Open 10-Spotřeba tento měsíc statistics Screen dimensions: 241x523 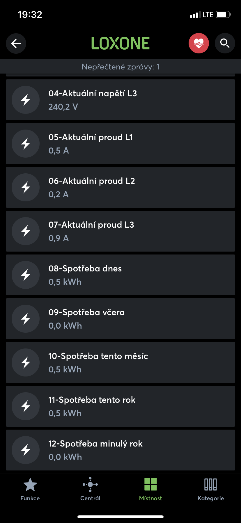point(120,362)
